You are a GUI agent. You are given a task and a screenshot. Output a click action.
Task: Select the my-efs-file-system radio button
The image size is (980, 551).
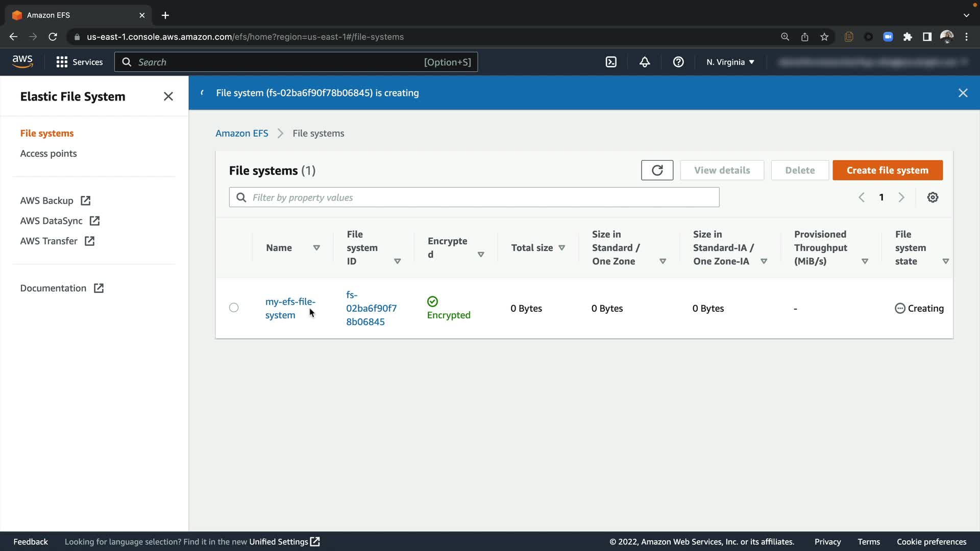pyautogui.click(x=234, y=308)
